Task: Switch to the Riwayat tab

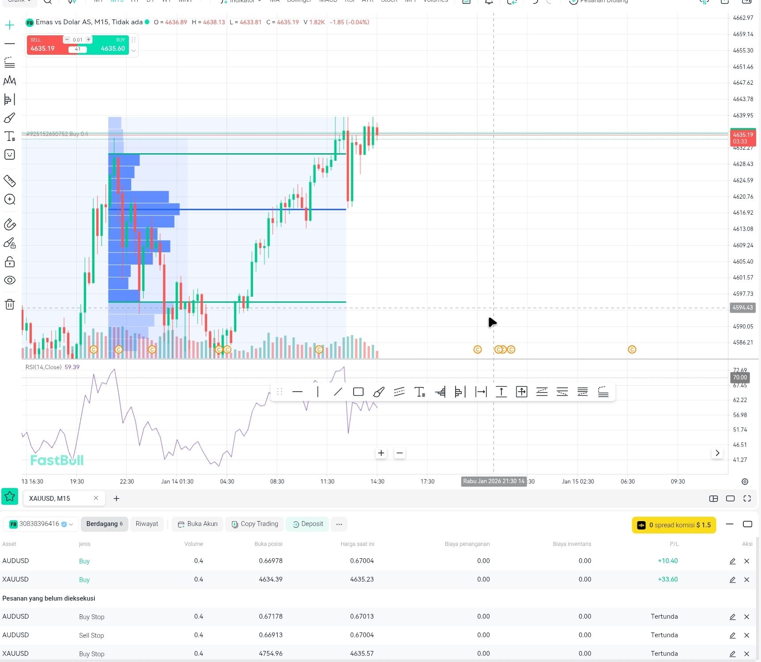Action: [x=147, y=524]
